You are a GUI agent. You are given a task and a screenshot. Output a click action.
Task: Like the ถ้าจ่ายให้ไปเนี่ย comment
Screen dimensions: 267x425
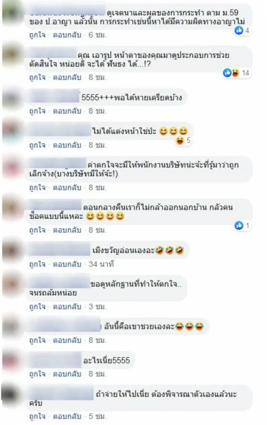coord(37,416)
